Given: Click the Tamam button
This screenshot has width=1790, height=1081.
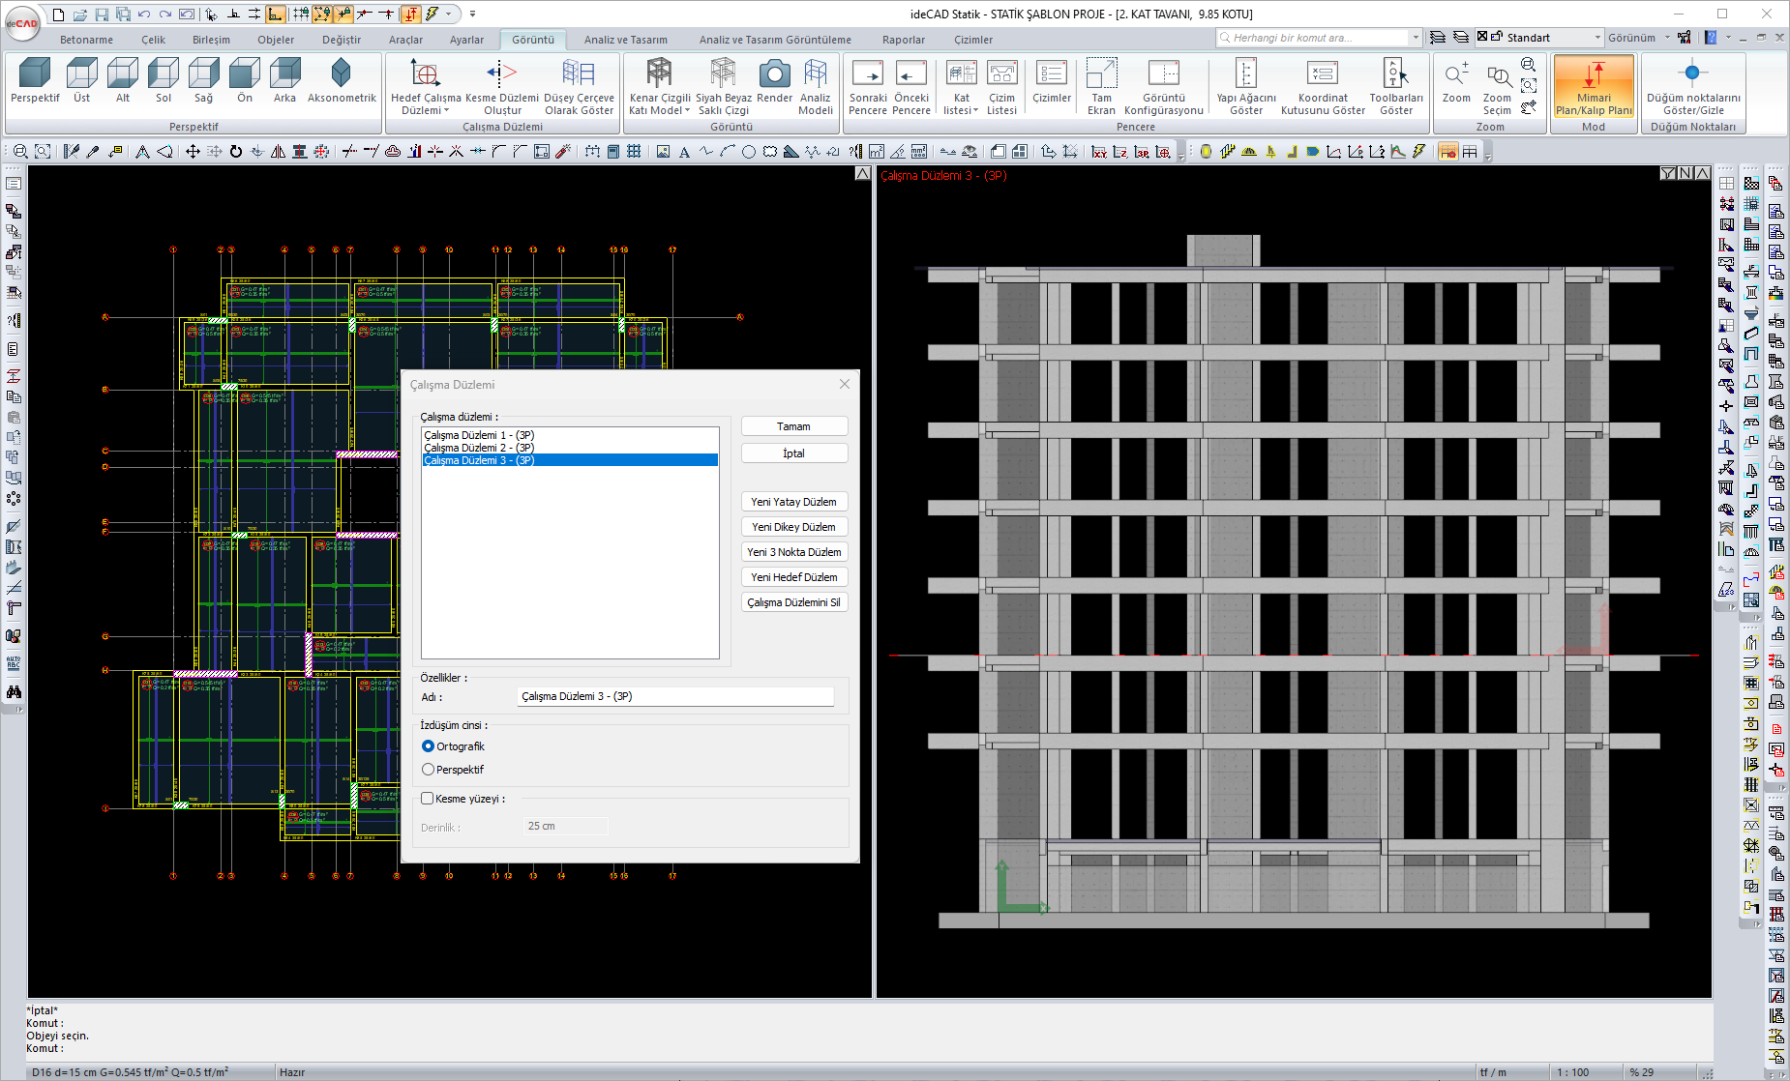Looking at the screenshot, I should [793, 426].
